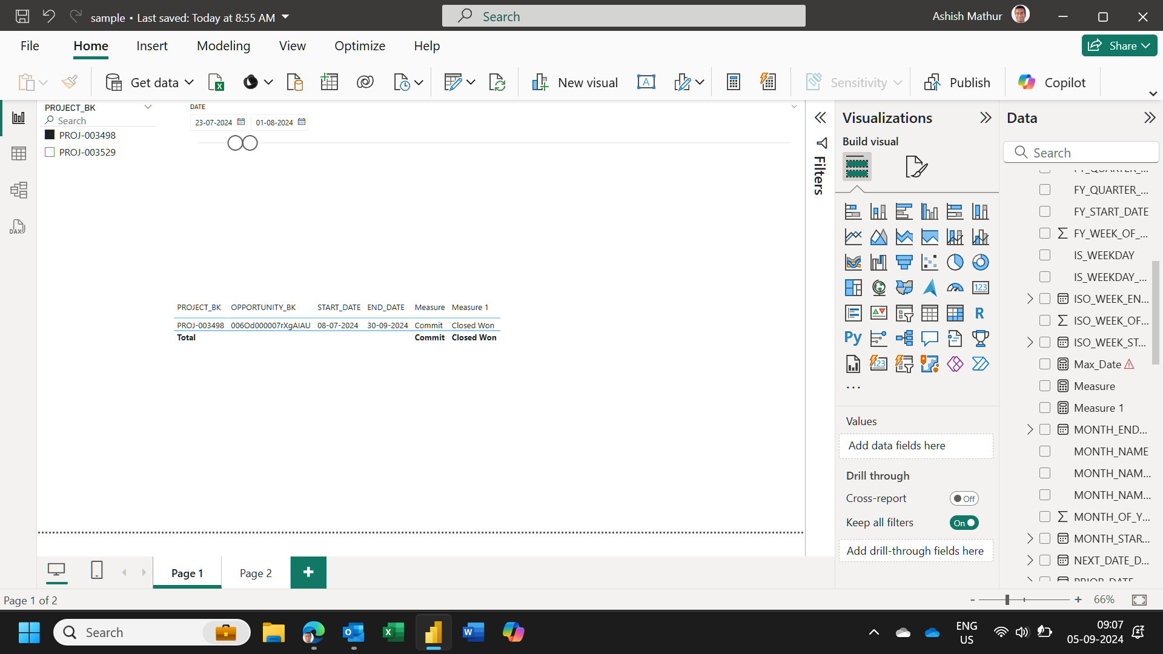
Task: Collapse the Visualizations pane
Action: pos(986,117)
